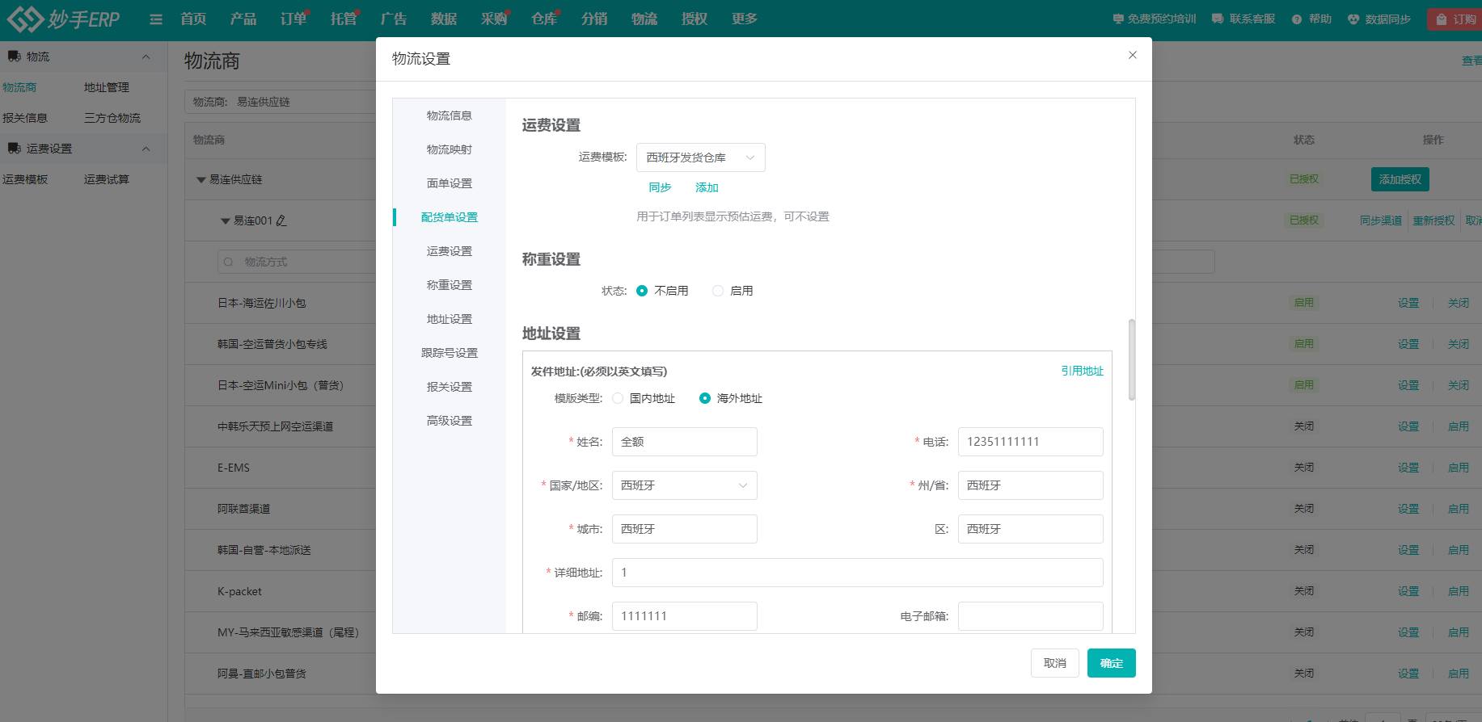Image resolution: width=1482 pixels, height=722 pixels.
Task: Select 启用 weighing status
Action: point(718,291)
